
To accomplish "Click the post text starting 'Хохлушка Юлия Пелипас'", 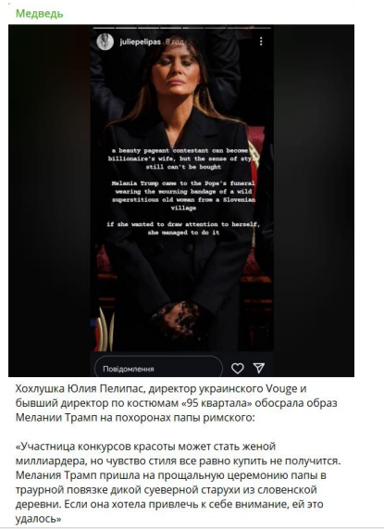I will tap(176, 403).
